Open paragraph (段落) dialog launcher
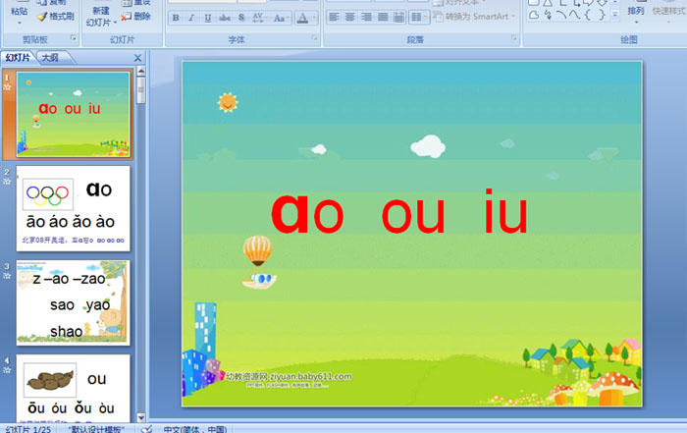Screen dimensions: 687x433 pyautogui.click(x=514, y=38)
